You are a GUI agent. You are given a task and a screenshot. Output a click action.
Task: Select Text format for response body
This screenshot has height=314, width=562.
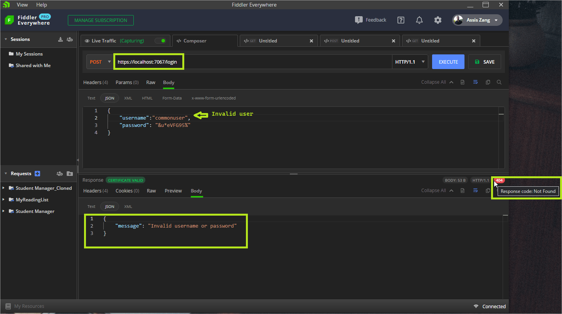pyautogui.click(x=91, y=206)
